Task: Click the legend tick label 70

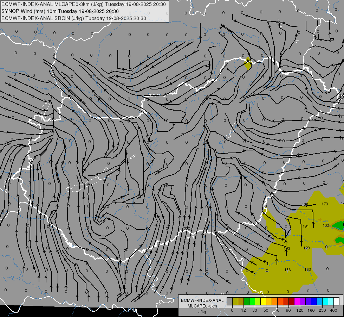Action: [x=277, y=310]
